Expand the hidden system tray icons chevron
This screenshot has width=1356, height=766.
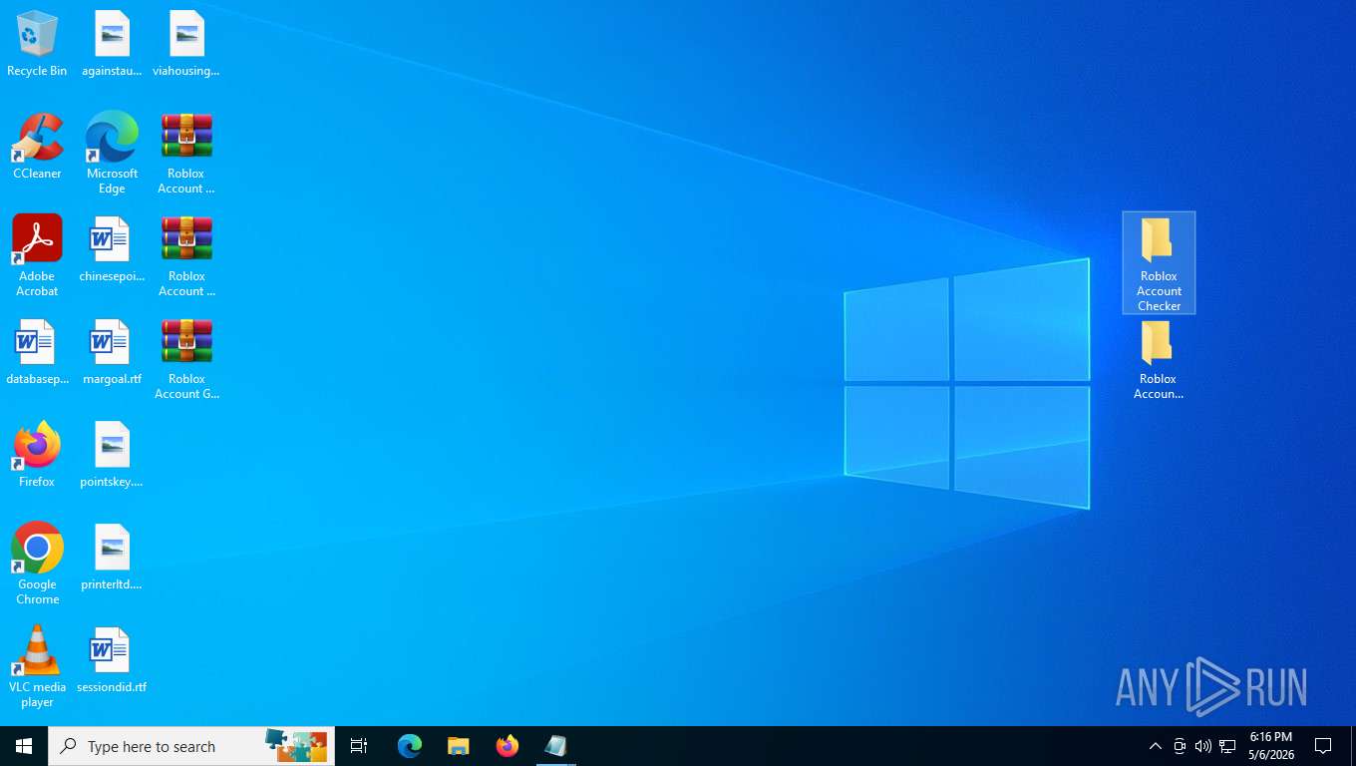click(1156, 746)
